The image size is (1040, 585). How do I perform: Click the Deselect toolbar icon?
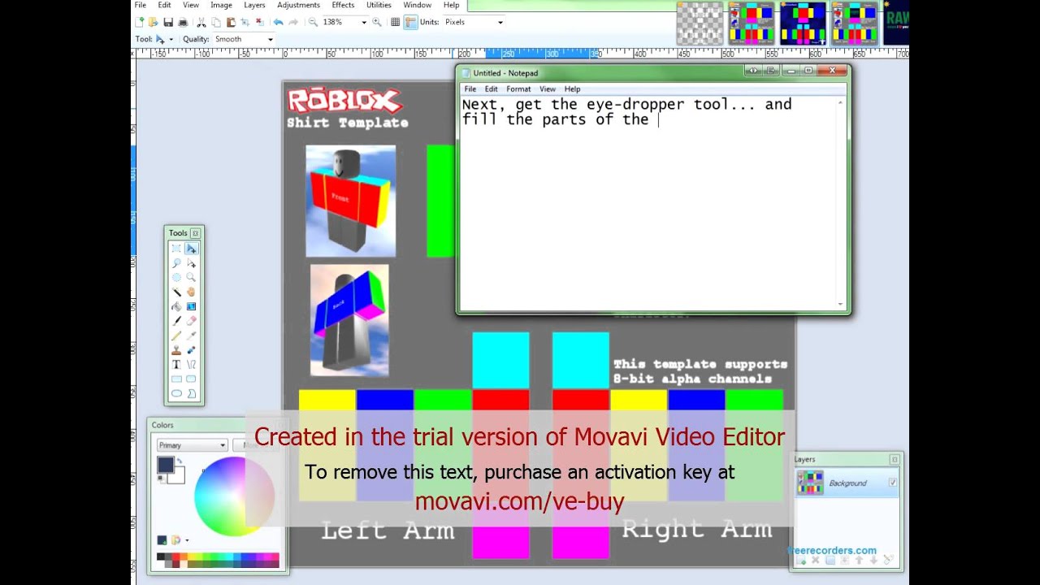tap(260, 22)
